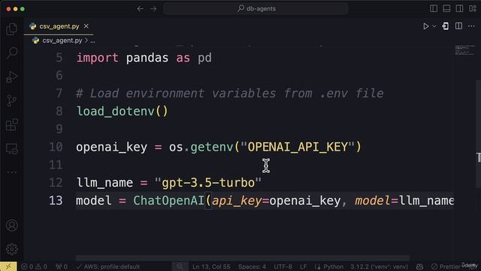481x271 pixels.
Task: Click the comment on line 7
Action: [230, 93]
